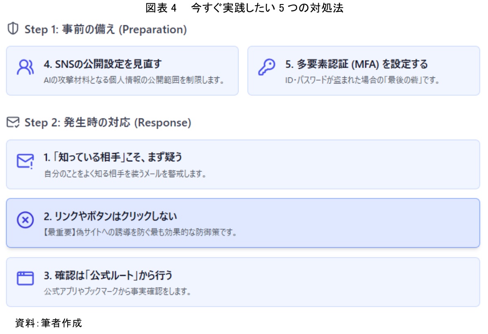Open the '確認は「公式ルート」から行う' card
The height and width of the screenshot is (334, 488).
click(243, 282)
